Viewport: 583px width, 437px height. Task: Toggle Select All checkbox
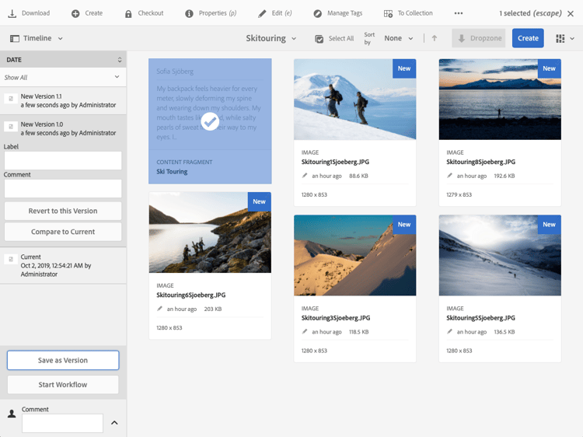click(319, 39)
